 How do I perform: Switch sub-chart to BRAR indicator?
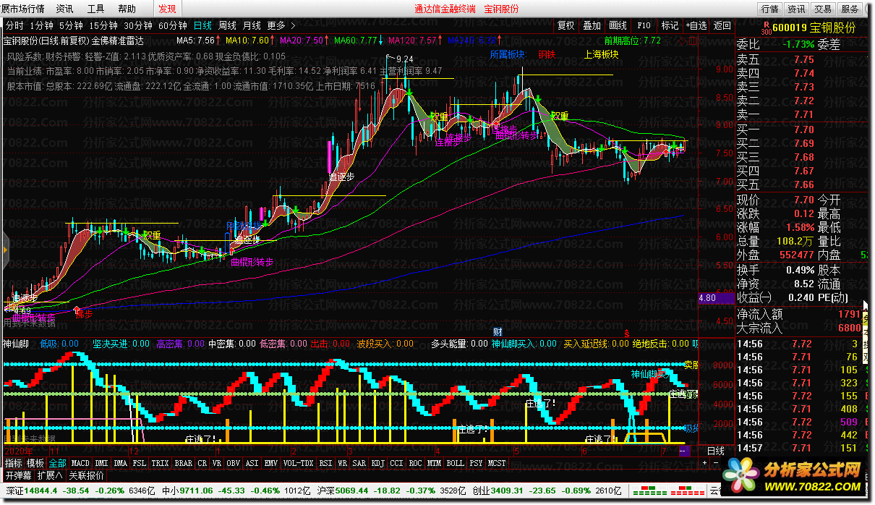pyautogui.click(x=184, y=463)
